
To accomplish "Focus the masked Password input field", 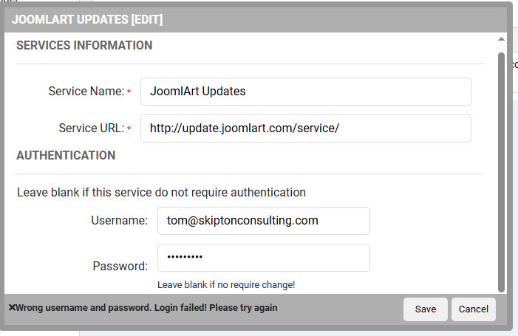I will (x=263, y=257).
